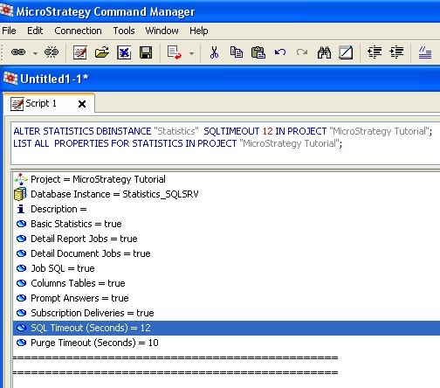Screen dimensions: 440x388
Task: Open the File menu
Action: pyautogui.click(x=9, y=31)
